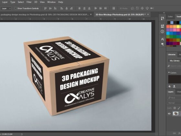Open the 3D menu
Image resolution: width=181 pixels, height=136 pixels.
[36, 2]
